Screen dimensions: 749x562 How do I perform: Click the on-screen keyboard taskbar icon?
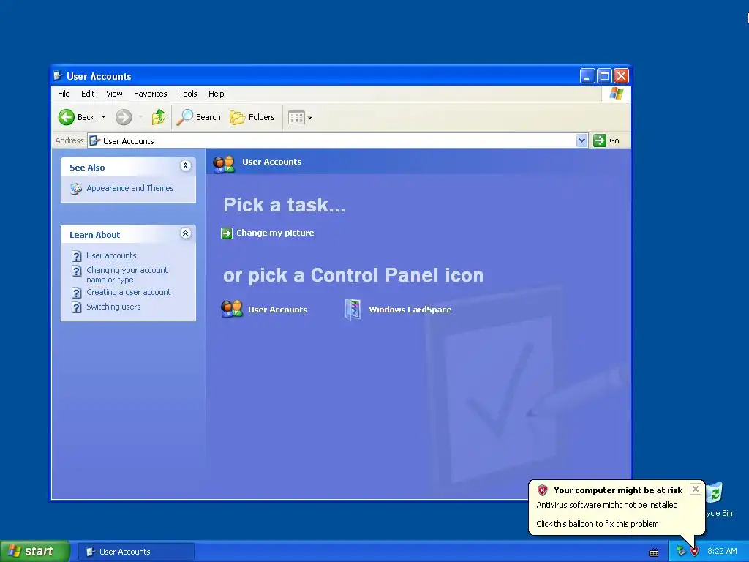653,552
